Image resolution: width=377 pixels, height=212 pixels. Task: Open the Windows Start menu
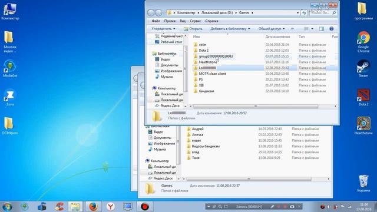[x=7, y=207]
